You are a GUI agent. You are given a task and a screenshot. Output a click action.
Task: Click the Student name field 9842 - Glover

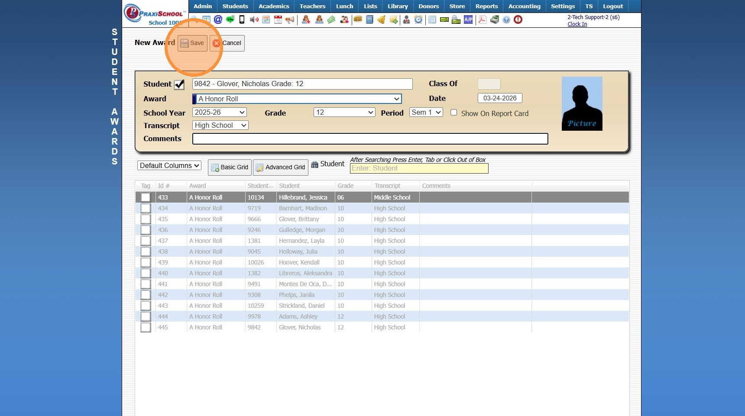302,84
